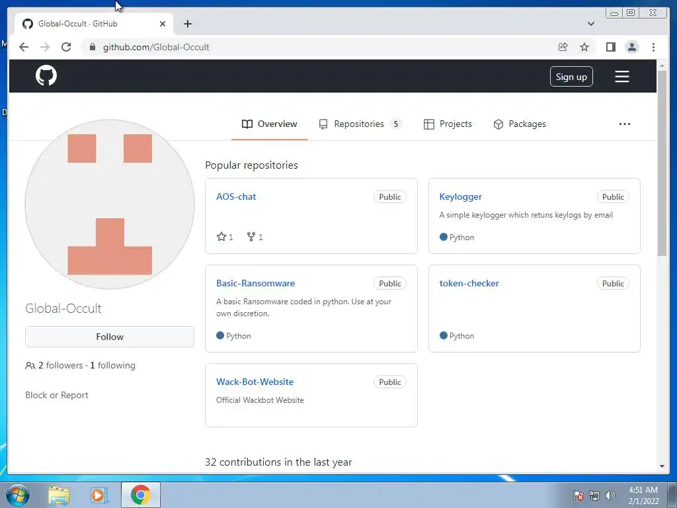Go forward with browser forward arrow
Viewport: 677px width, 508px height.
coord(45,47)
